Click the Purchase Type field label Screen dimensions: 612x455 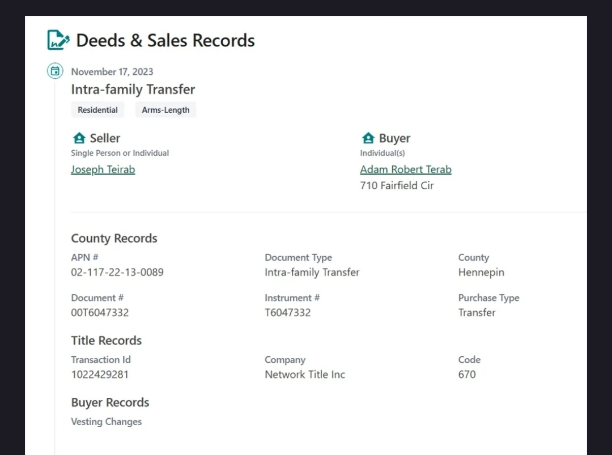(488, 297)
